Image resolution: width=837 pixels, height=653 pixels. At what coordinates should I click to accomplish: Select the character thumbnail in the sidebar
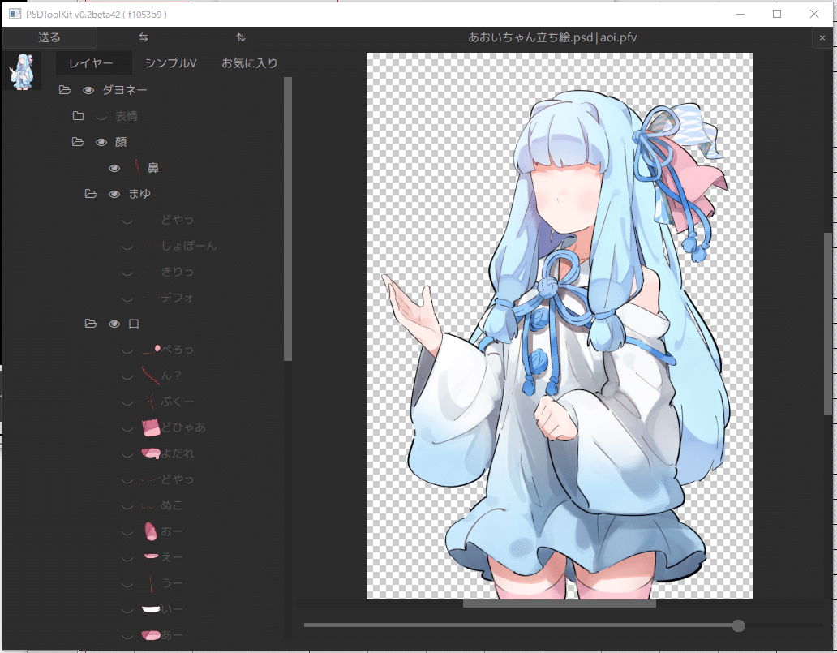23,71
